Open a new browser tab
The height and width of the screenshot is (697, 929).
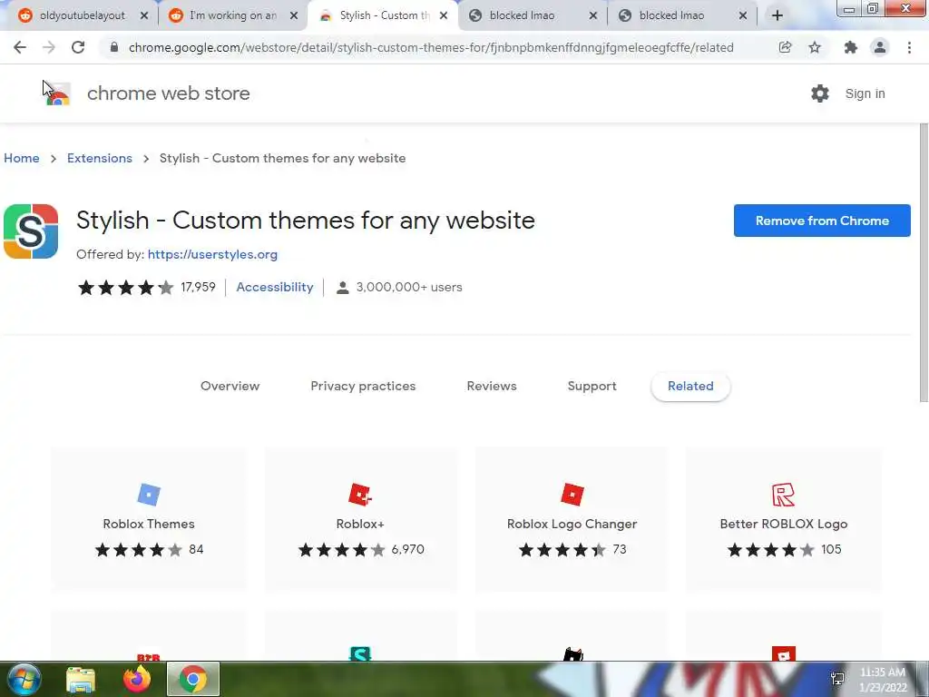click(777, 15)
